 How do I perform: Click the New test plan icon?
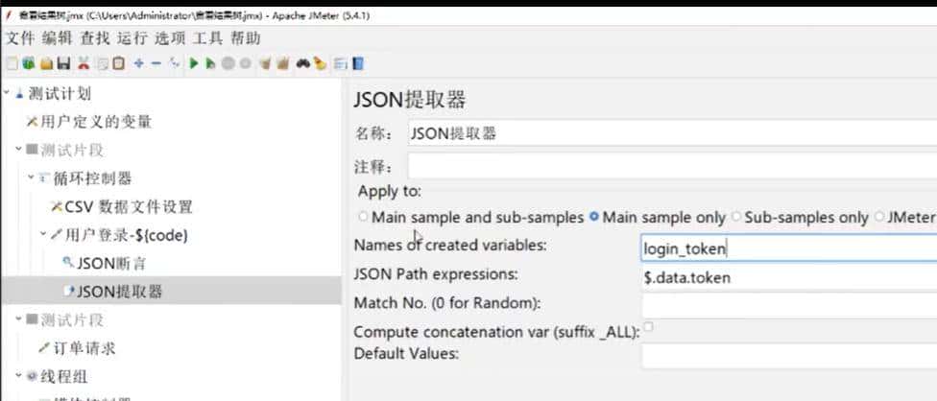11,64
